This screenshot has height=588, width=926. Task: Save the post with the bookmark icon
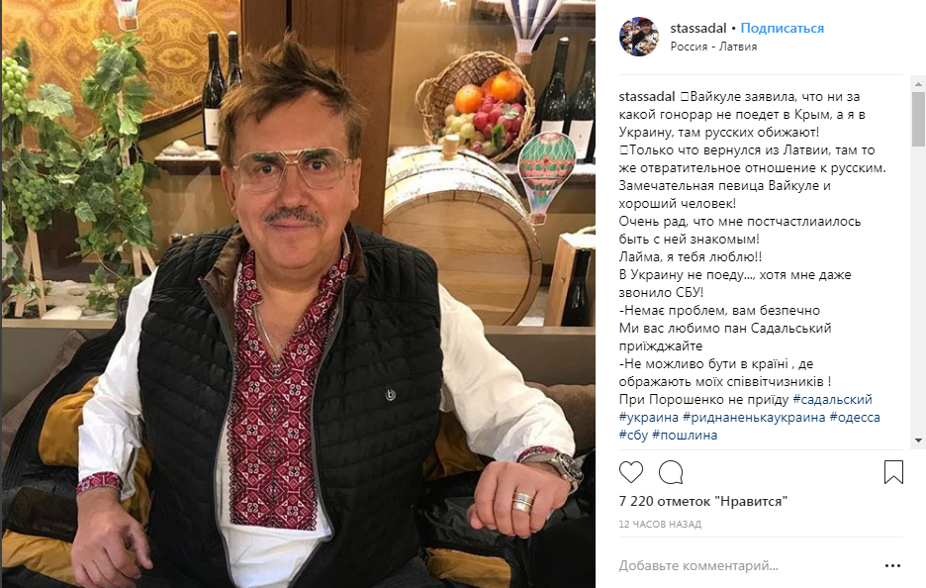click(893, 472)
